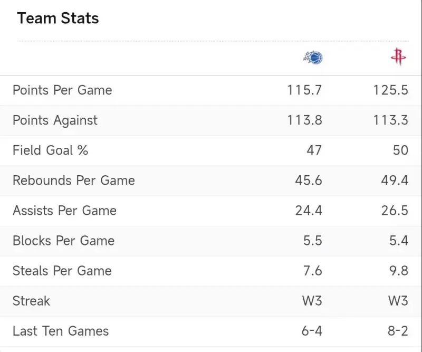Select Rockets' 125.5 points per game
The width and height of the screenshot is (422, 352).
390,90
